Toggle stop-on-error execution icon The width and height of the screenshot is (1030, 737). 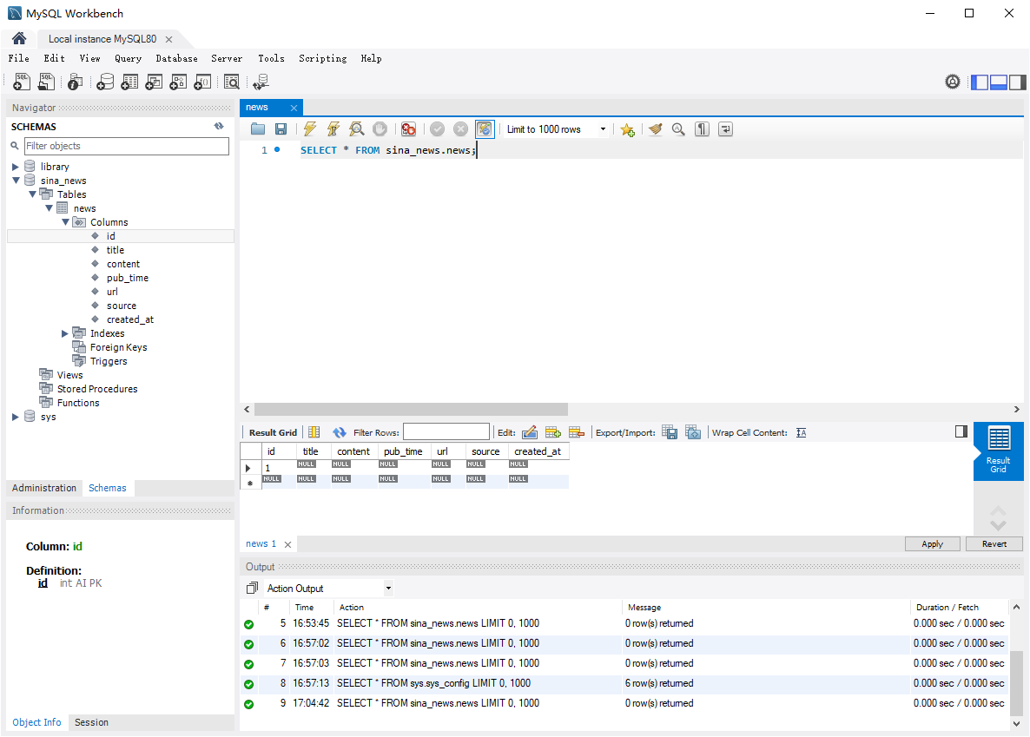point(408,129)
